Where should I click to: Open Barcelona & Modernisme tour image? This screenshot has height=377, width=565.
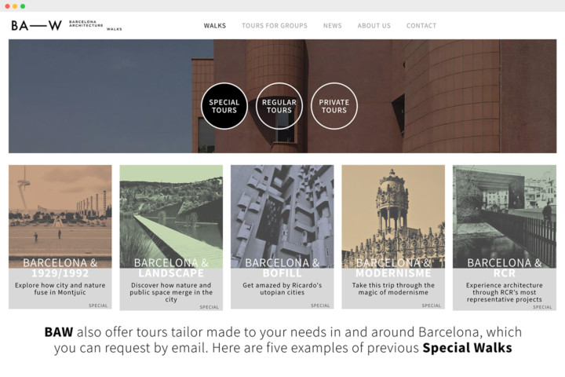point(393,212)
